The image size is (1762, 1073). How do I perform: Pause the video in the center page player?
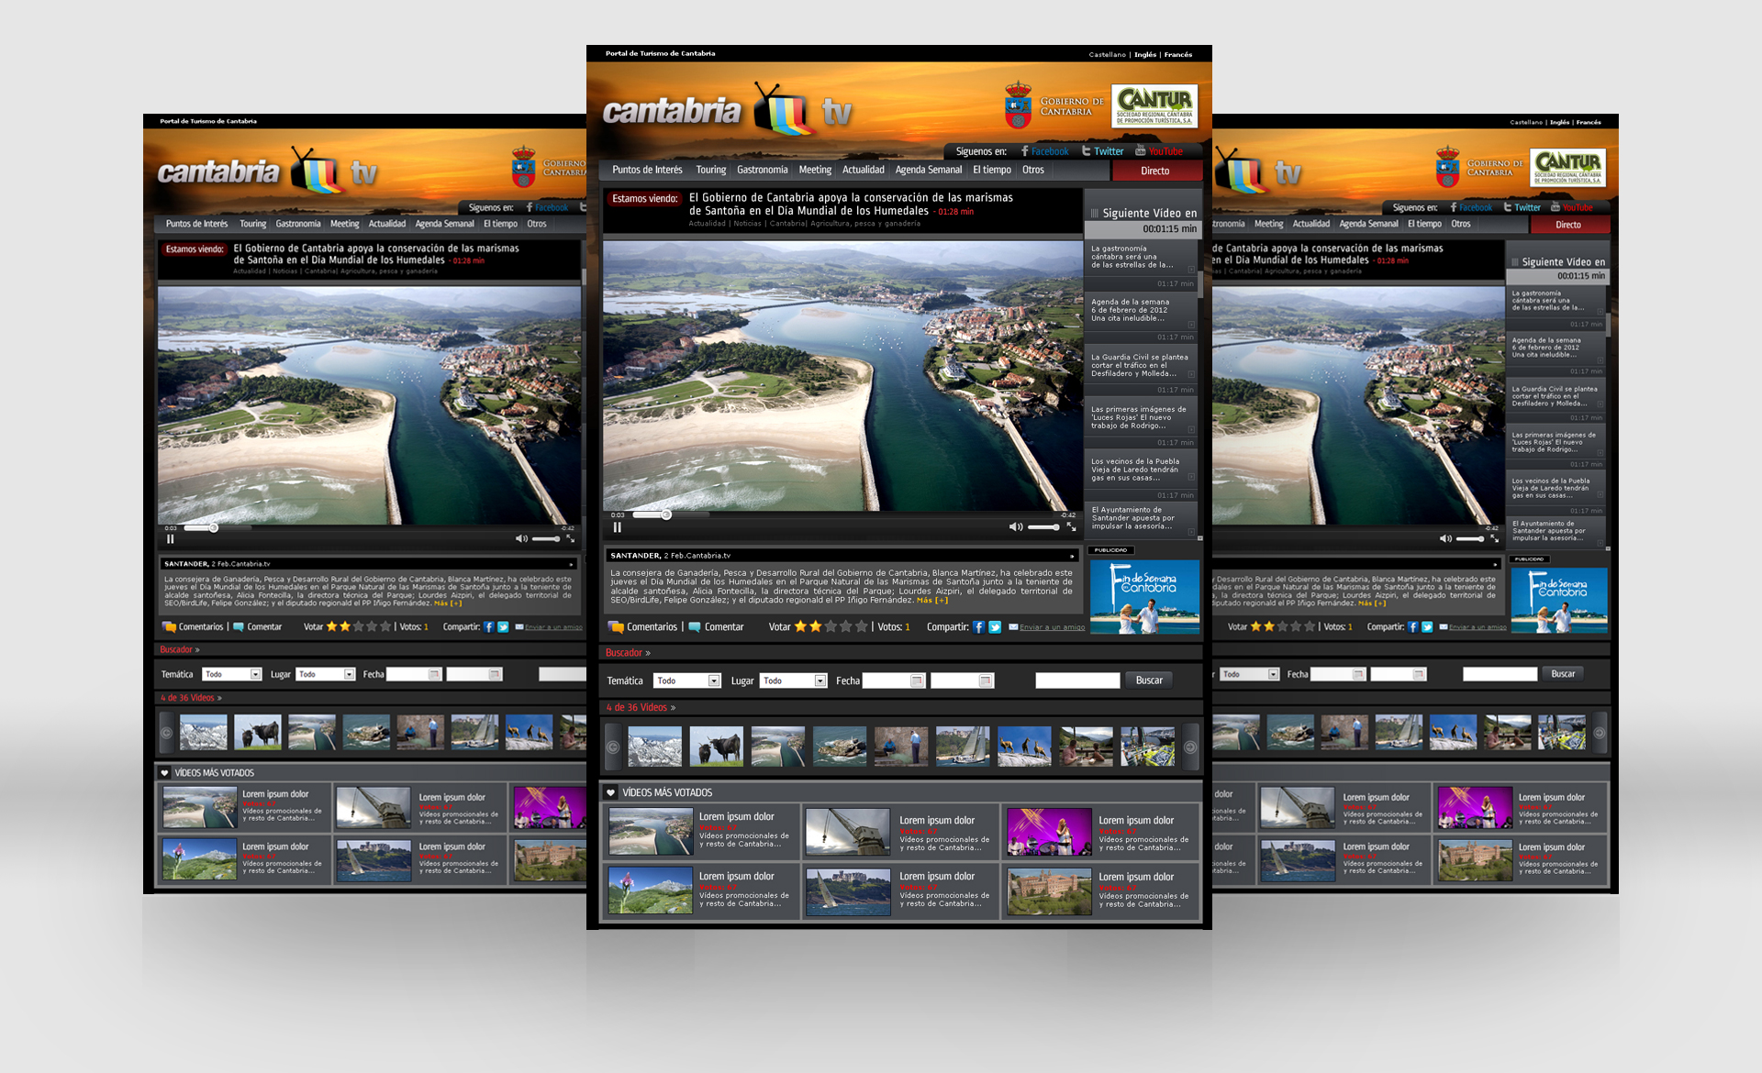tap(618, 527)
